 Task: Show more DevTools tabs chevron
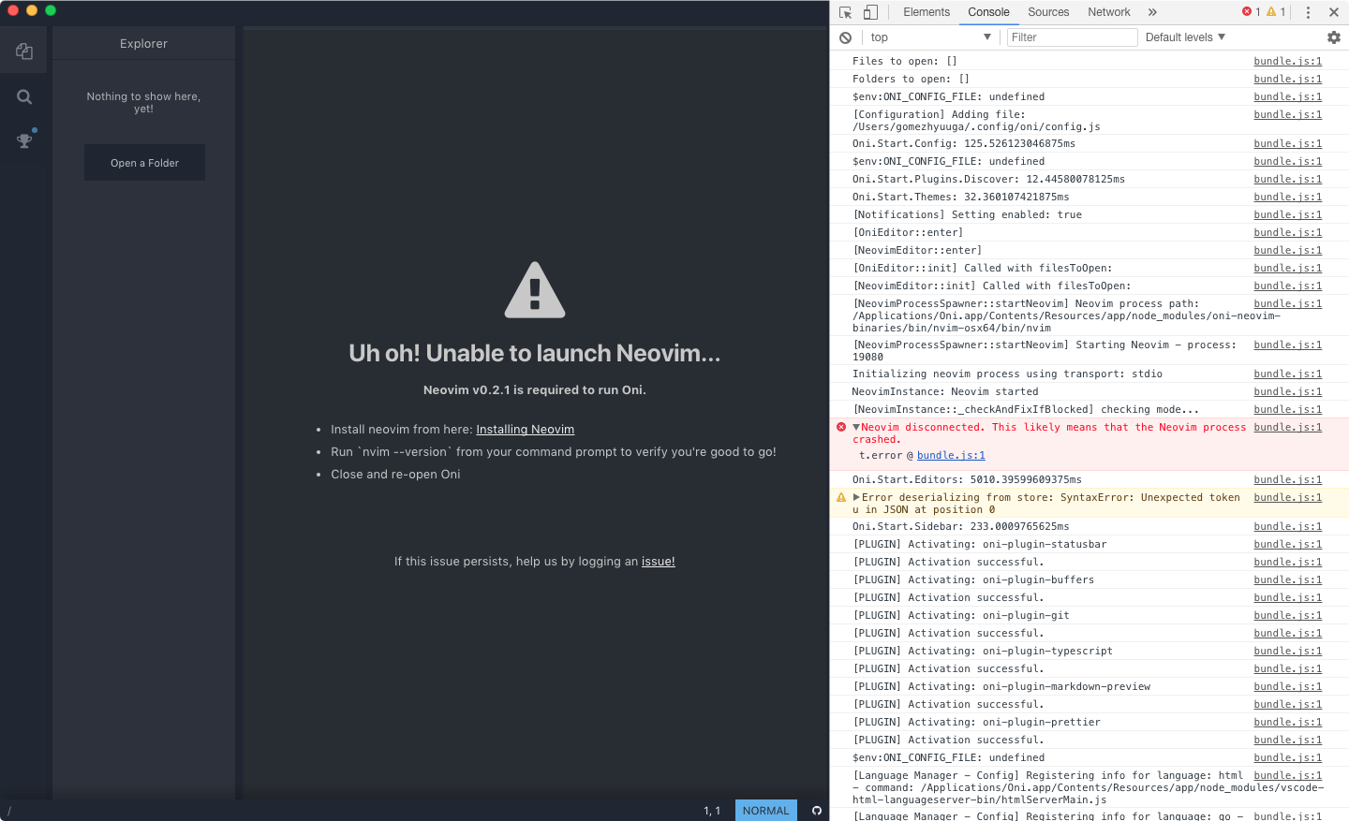(x=1152, y=12)
